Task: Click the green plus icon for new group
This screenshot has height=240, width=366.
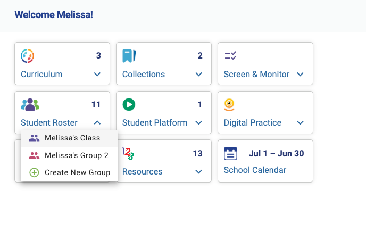Action: pos(34,172)
